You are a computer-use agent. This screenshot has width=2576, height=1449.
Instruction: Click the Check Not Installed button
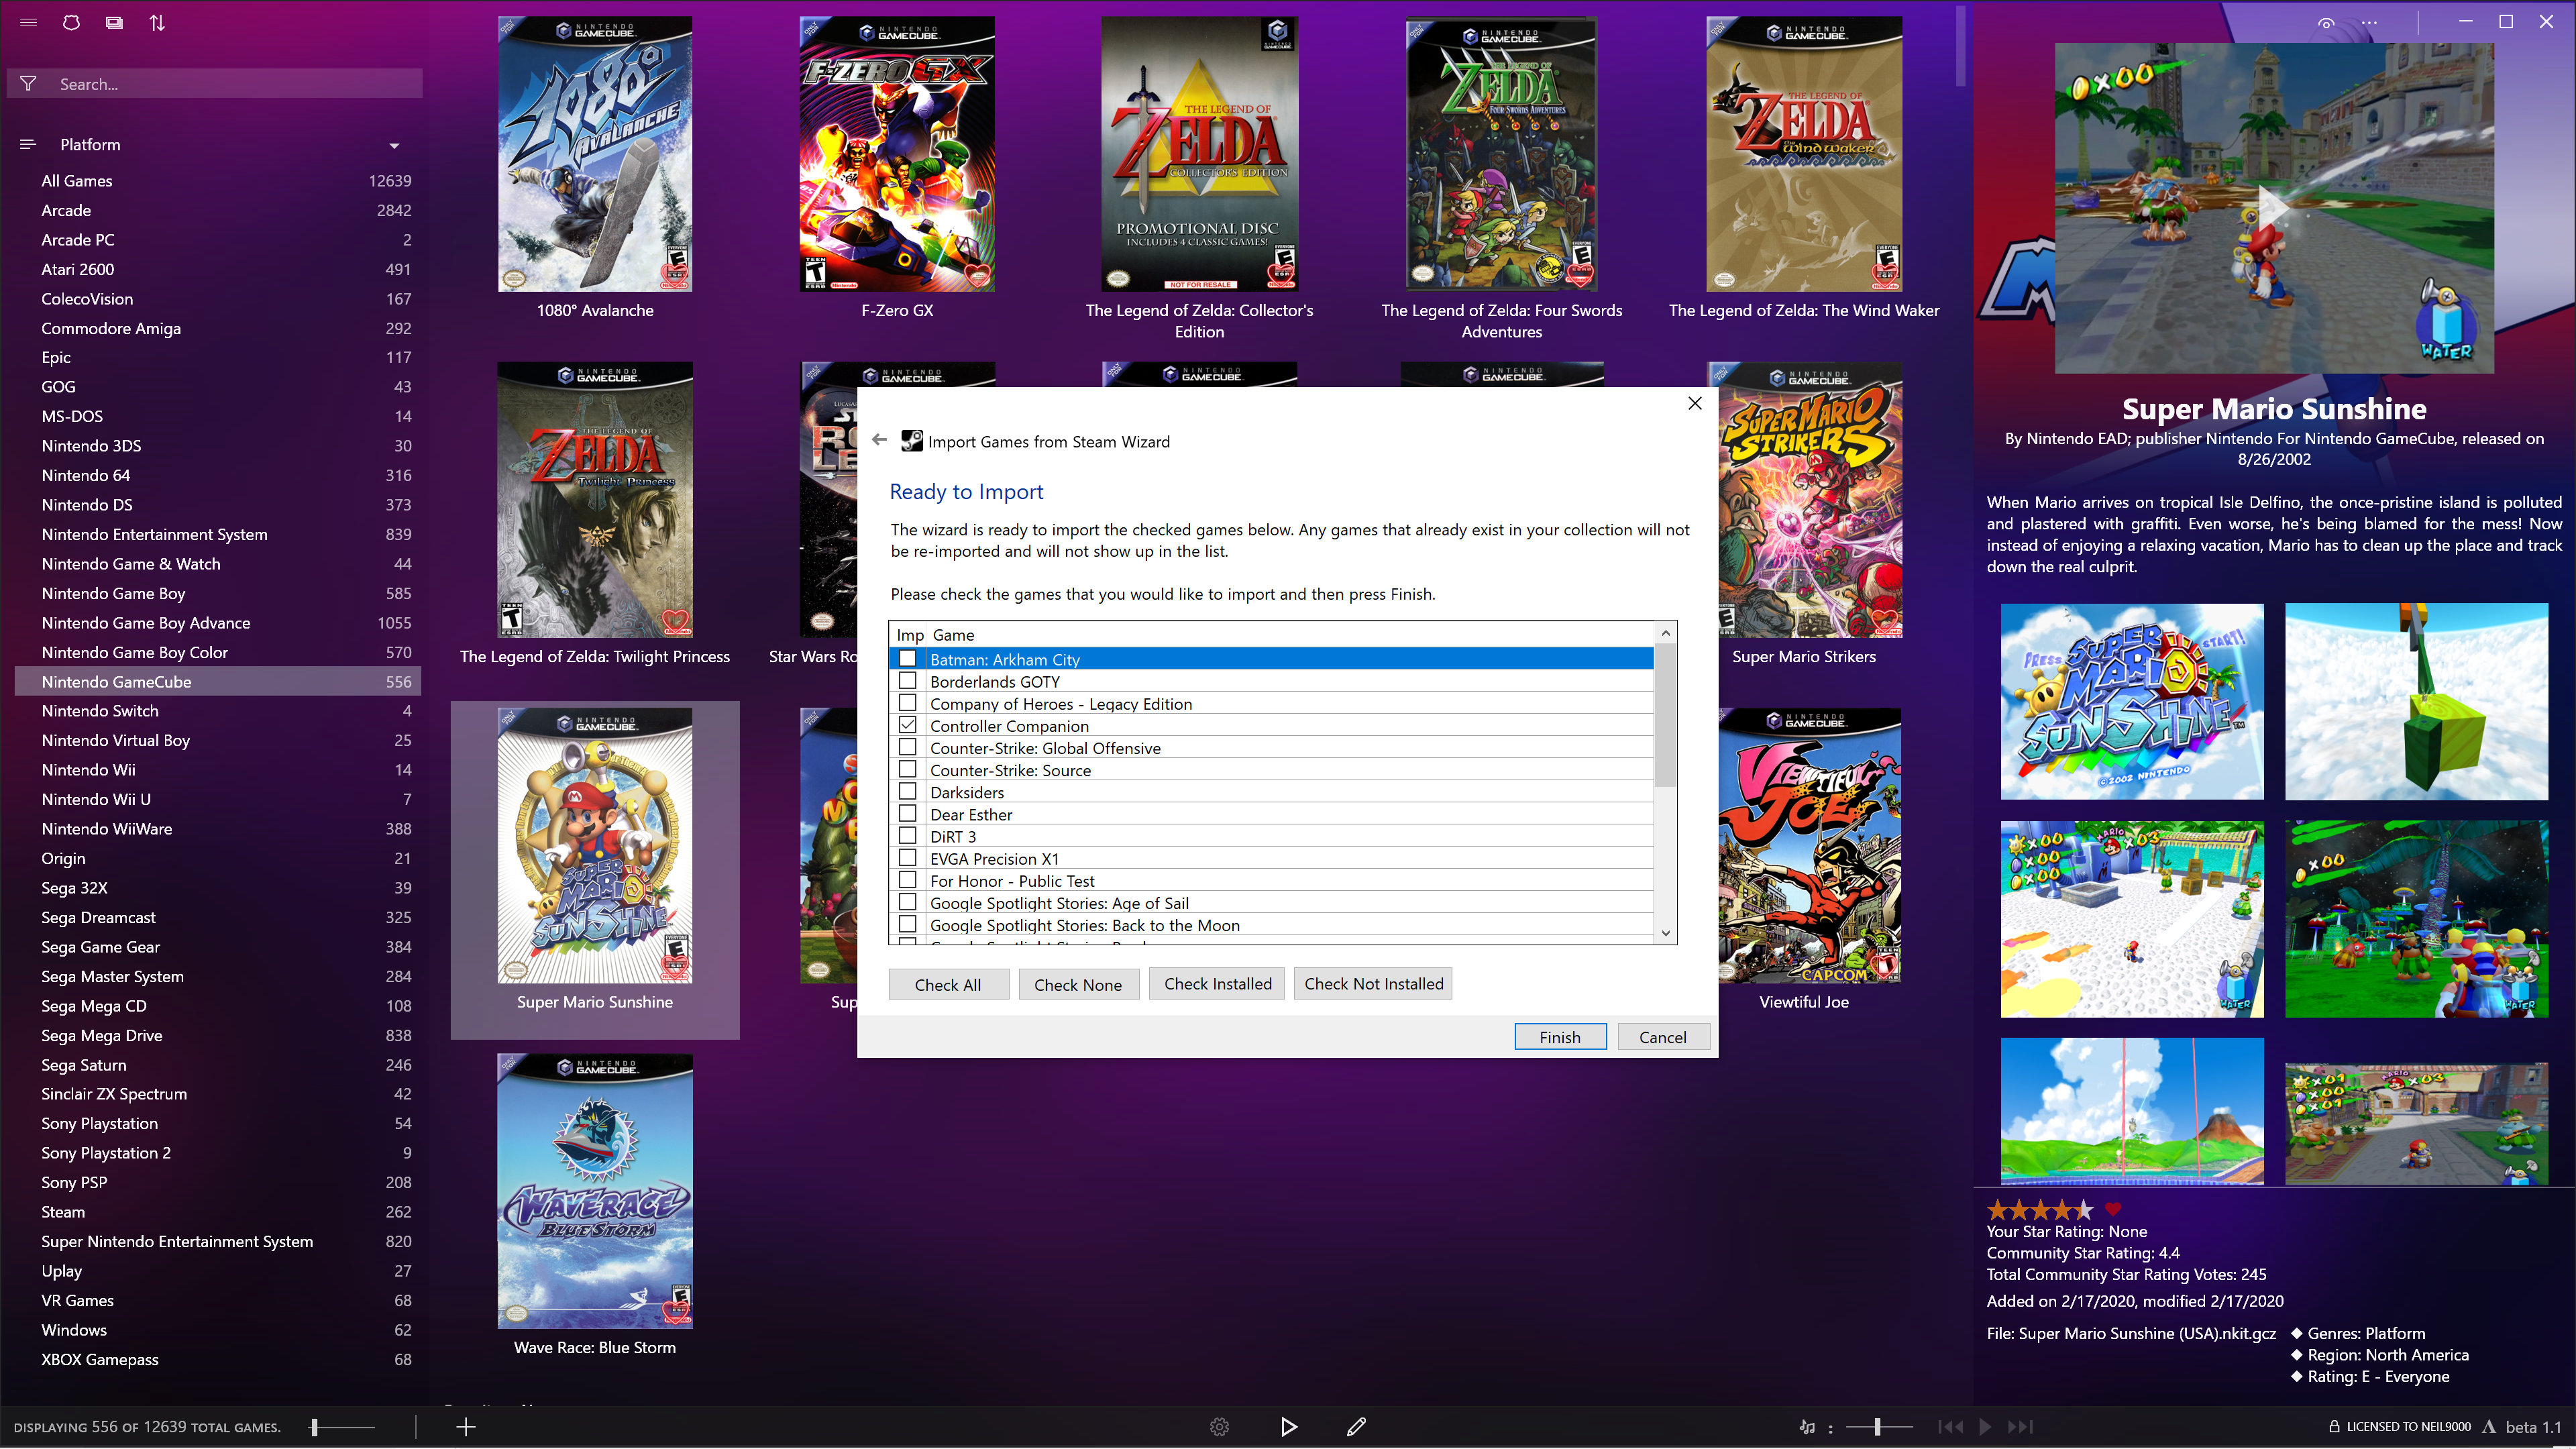[x=1373, y=983]
